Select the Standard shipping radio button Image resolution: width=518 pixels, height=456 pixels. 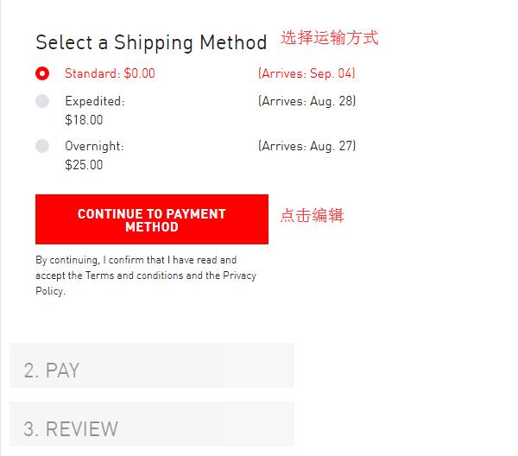42,73
